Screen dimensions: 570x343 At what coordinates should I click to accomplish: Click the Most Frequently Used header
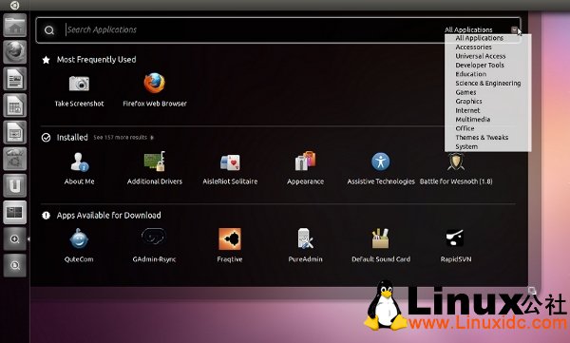tap(96, 60)
